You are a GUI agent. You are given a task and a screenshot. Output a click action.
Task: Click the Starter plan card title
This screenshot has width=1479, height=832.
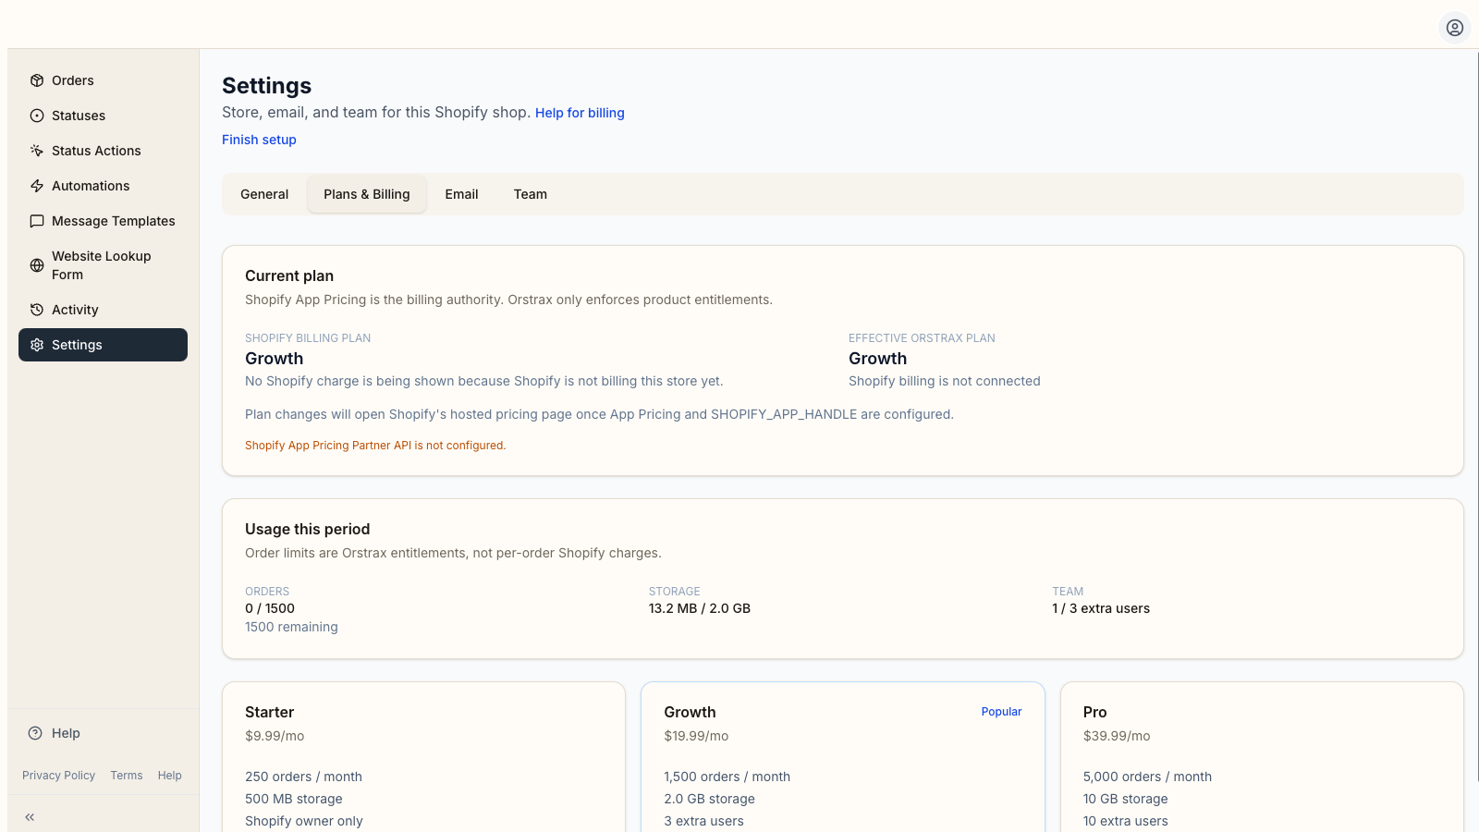click(x=269, y=712)
